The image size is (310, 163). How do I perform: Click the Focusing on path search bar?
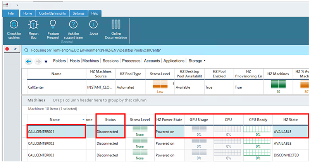(165, 50)
